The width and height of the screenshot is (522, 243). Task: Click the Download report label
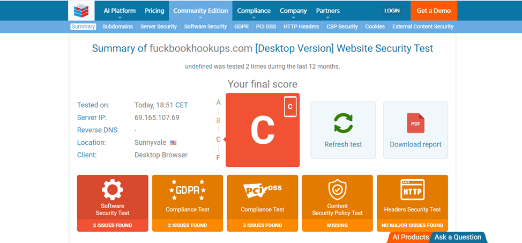point(415,144)
